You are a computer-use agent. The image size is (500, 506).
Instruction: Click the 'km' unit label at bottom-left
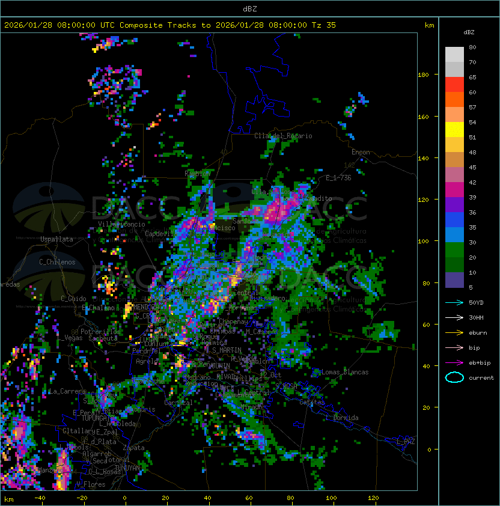pyautogui.click(x=9, y=499)
